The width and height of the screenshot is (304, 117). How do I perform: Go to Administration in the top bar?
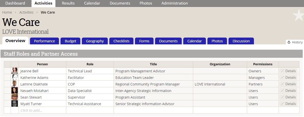click(175, 3)
